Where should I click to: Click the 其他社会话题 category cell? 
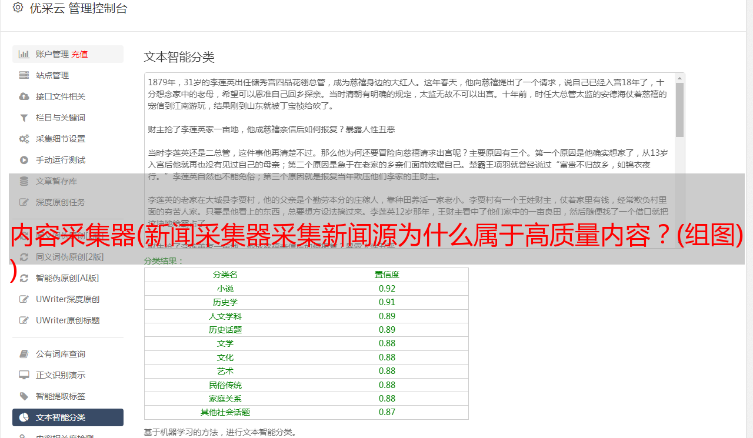click(225, 412)
